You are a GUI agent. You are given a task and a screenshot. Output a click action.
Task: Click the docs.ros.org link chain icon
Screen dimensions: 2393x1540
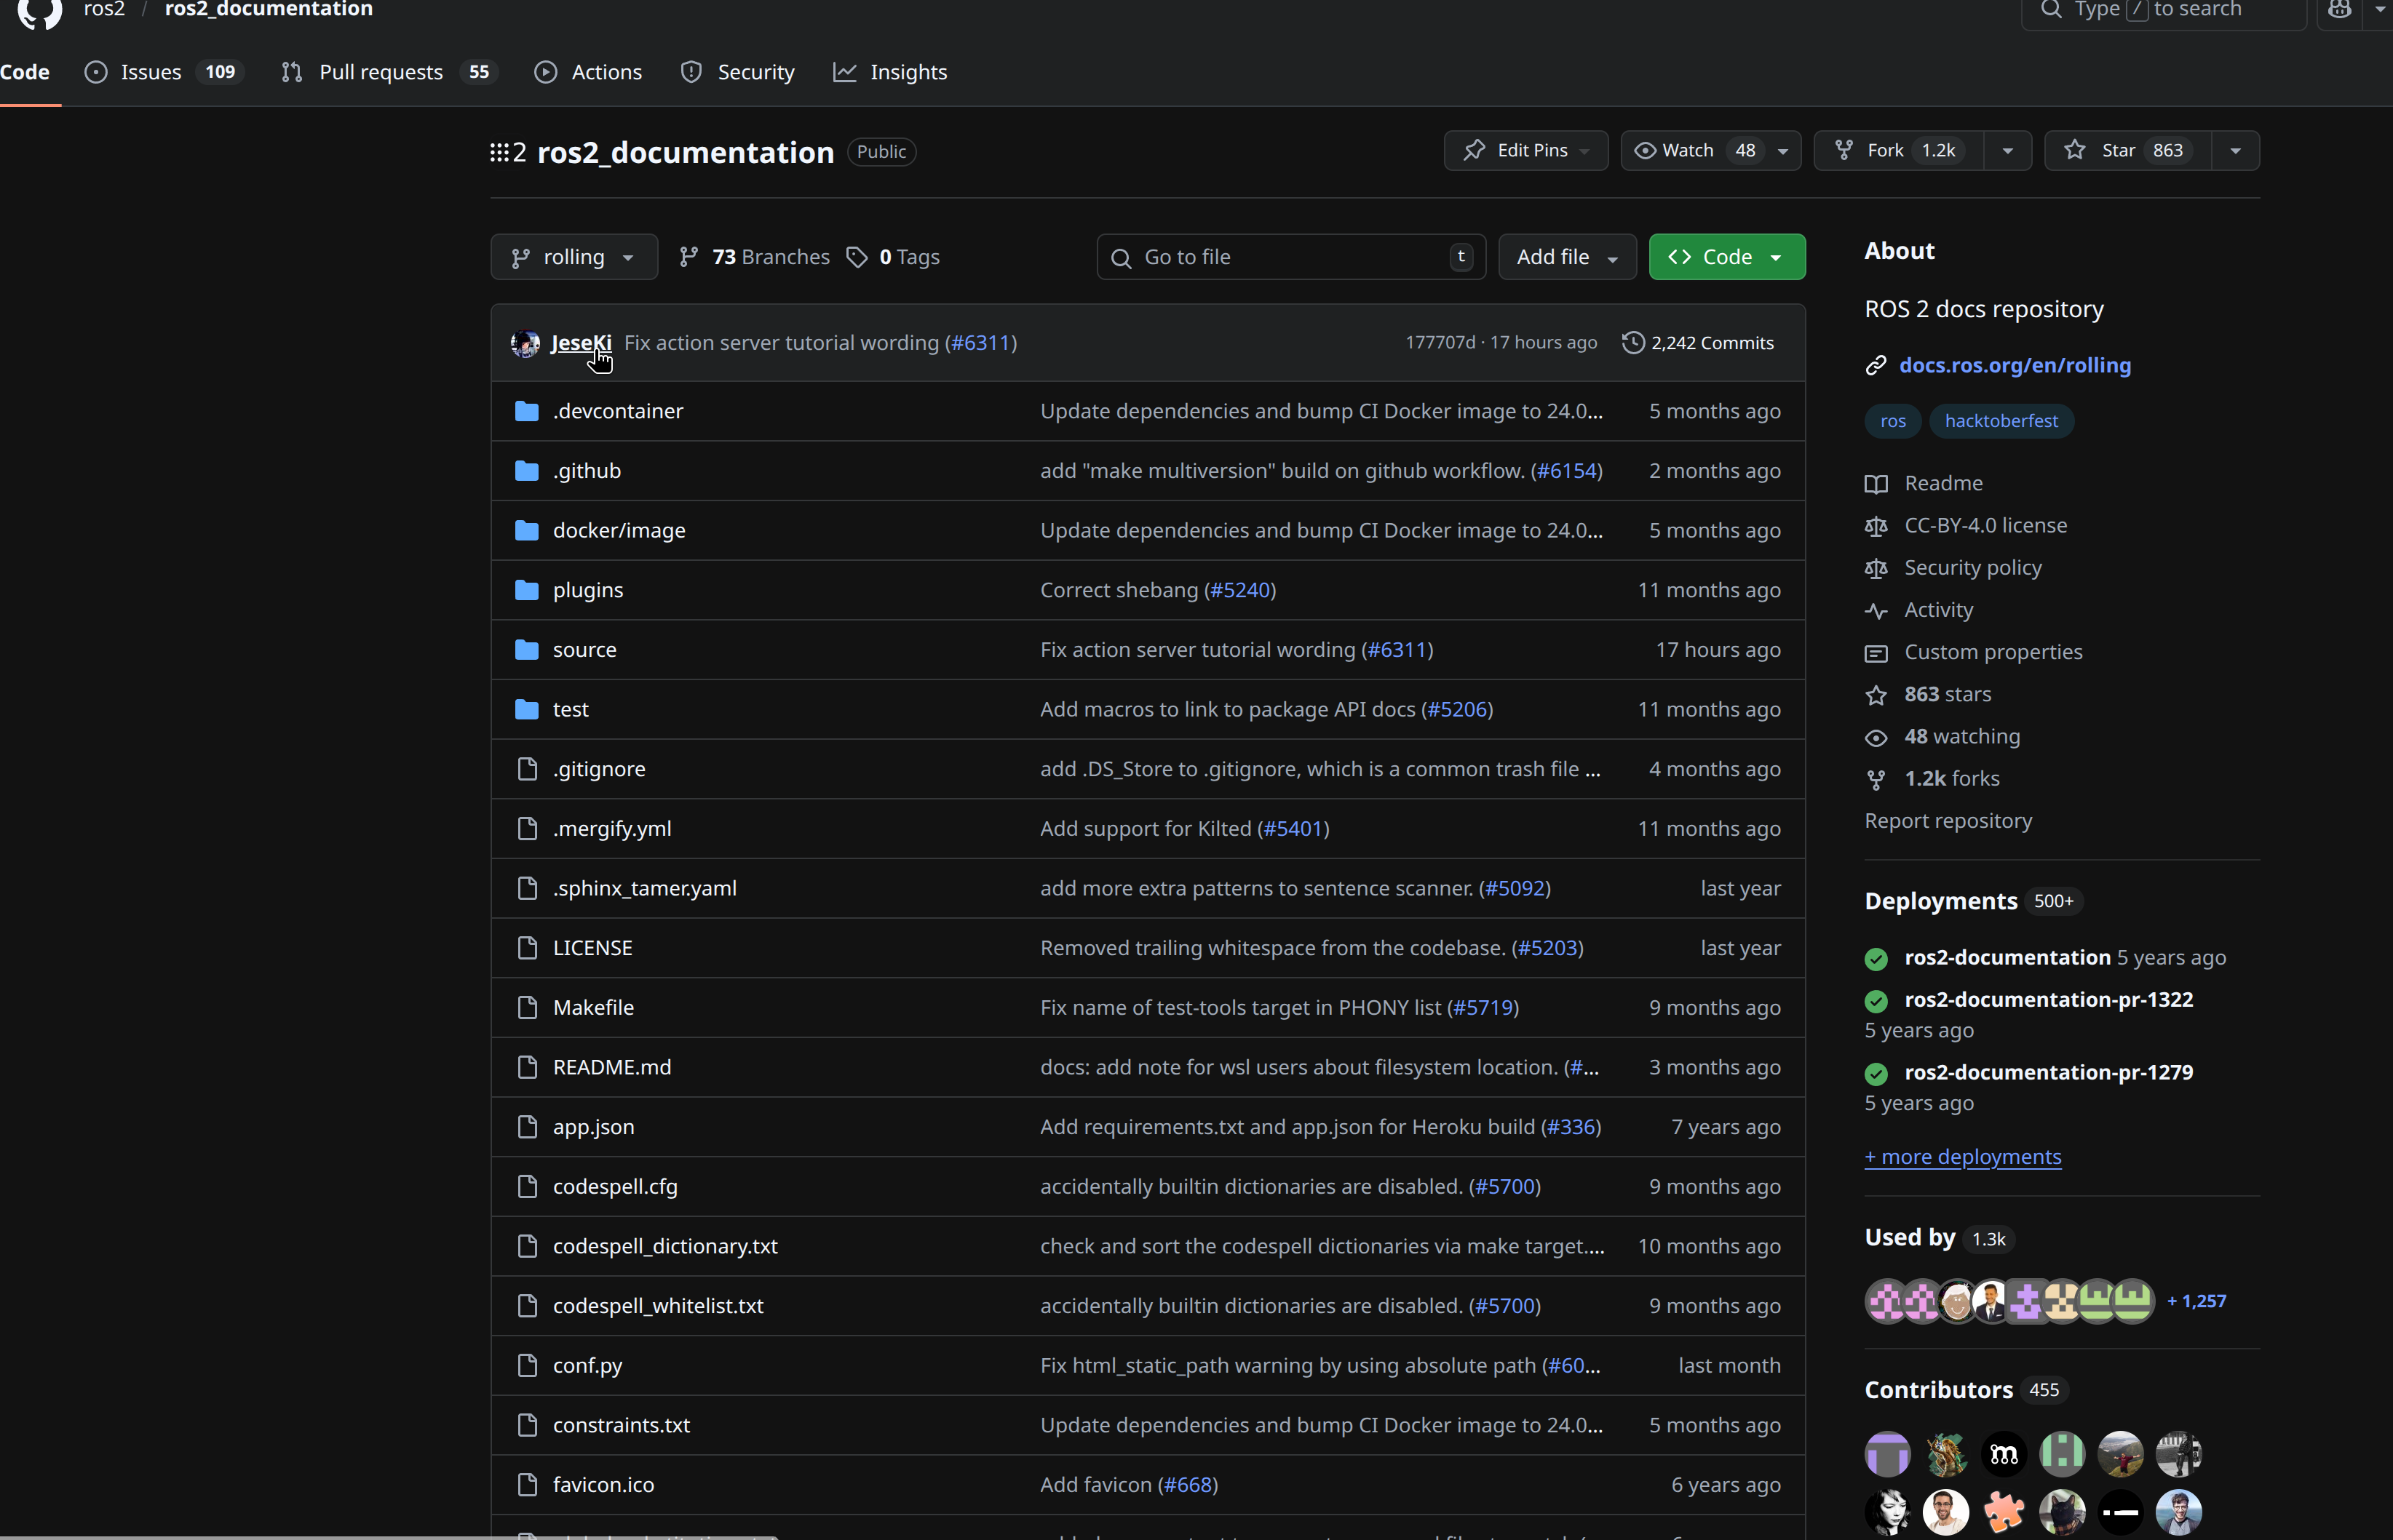1876,366
